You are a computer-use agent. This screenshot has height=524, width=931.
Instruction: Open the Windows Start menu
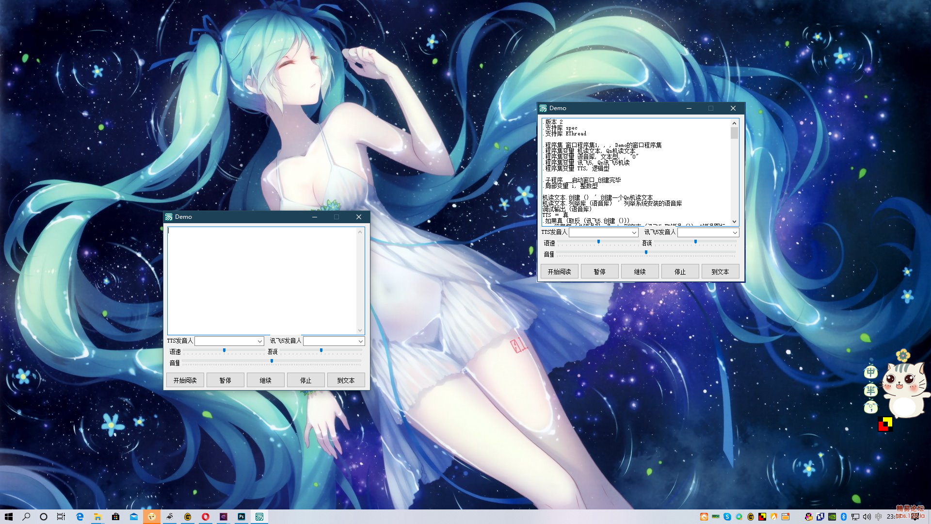[x=9, y=517]
